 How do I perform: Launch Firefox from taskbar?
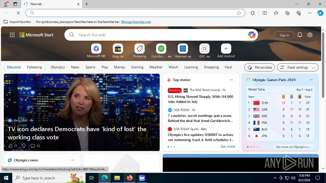tap(130, 178)
